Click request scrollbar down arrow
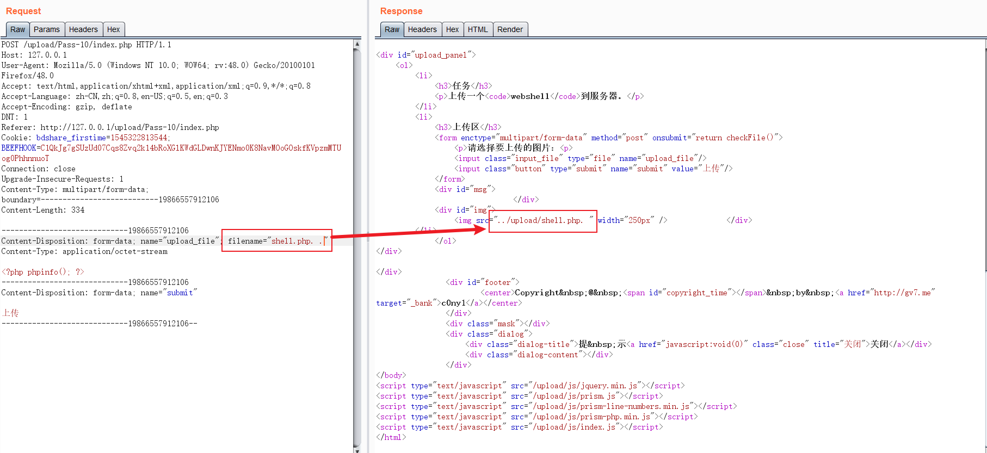Viewport: 987px width, 453px height. pos(357,450)
